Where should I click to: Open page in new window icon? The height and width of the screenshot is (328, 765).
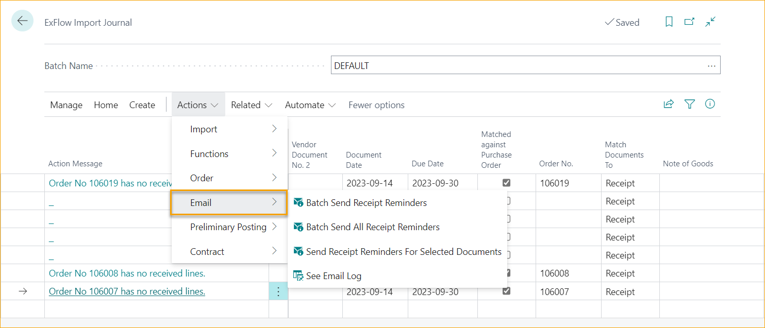click(689, 22)
